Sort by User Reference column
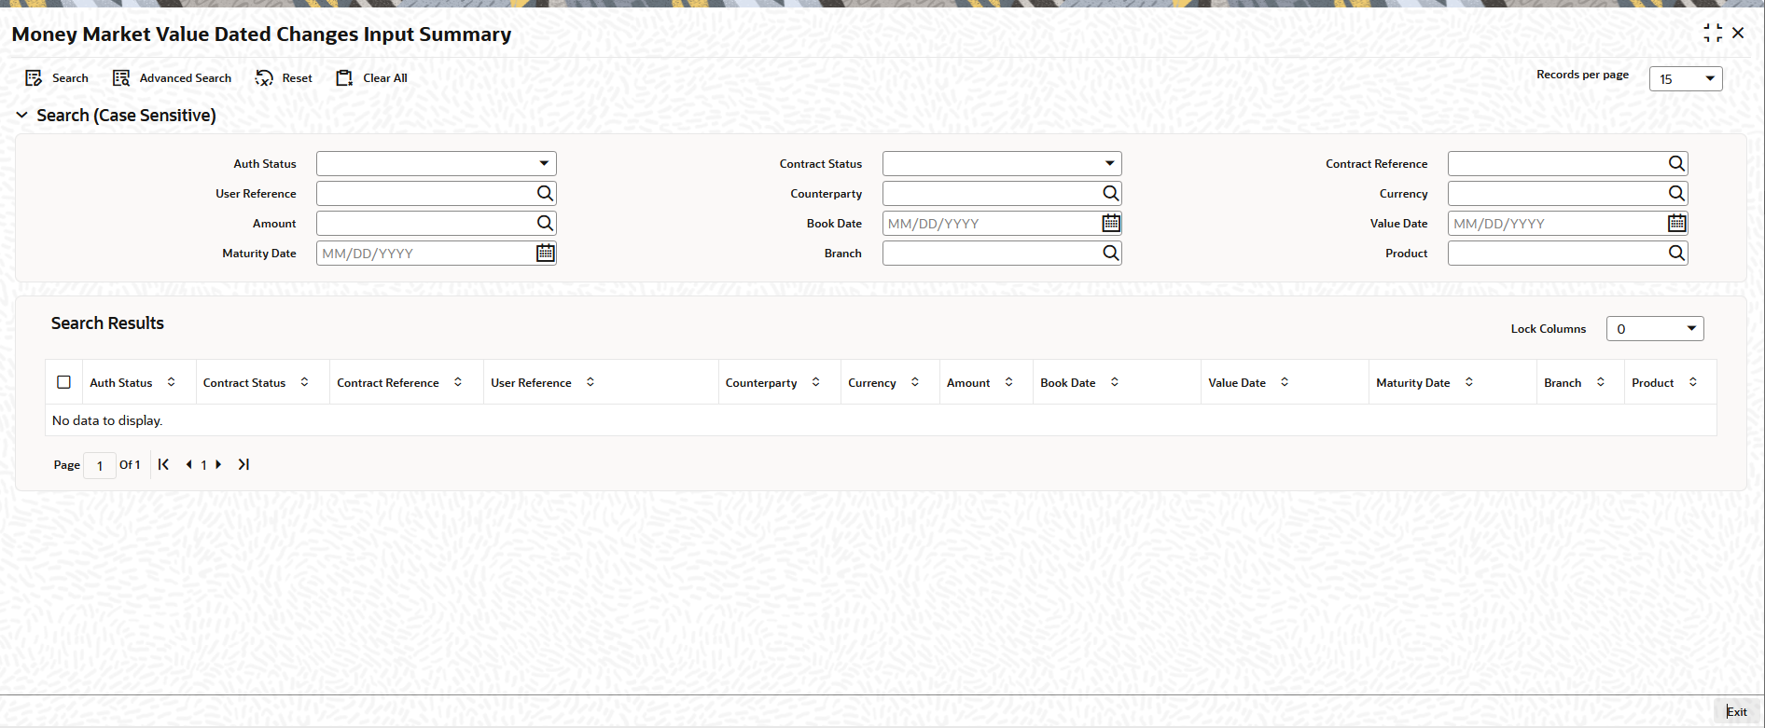 pyautogui.click(x=591, y=382)
